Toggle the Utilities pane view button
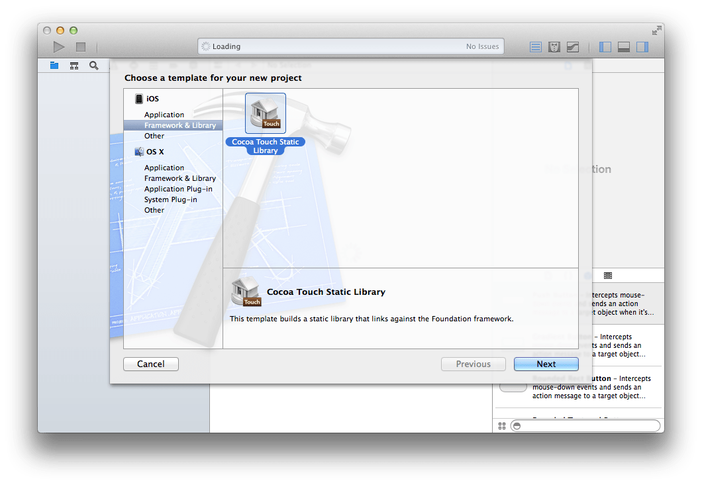Screen dimensions: 702x485 tap(642, 46)
